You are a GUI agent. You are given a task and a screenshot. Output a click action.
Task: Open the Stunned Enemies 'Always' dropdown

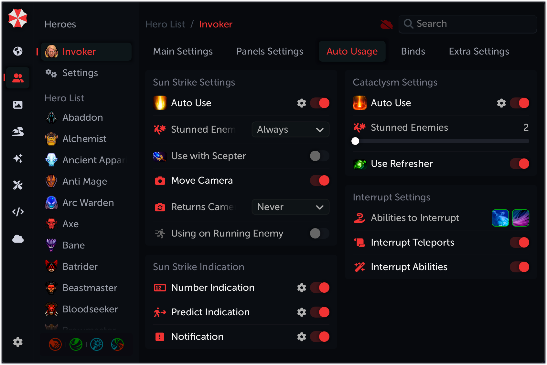click(x=290, y=129)
